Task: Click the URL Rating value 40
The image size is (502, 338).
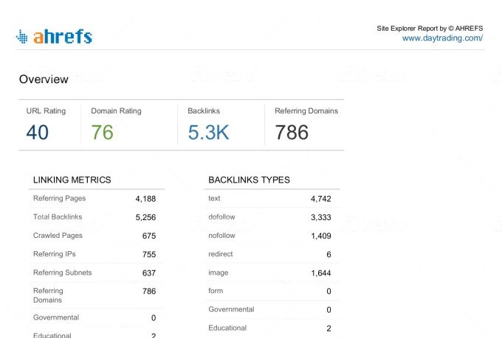Action: pyautogui.click(x=38, y=133)
